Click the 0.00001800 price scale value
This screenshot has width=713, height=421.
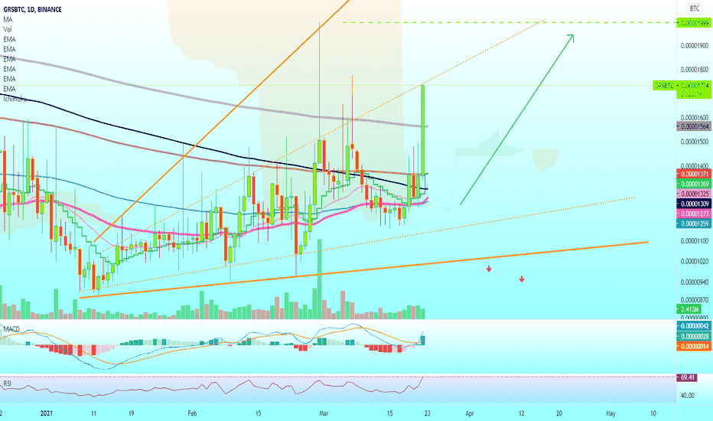pos(695,70)
